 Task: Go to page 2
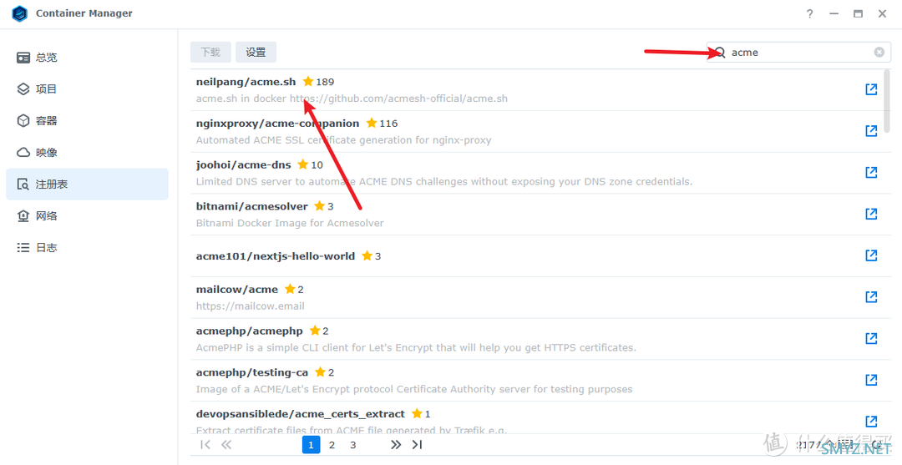(x=332, y=444)
